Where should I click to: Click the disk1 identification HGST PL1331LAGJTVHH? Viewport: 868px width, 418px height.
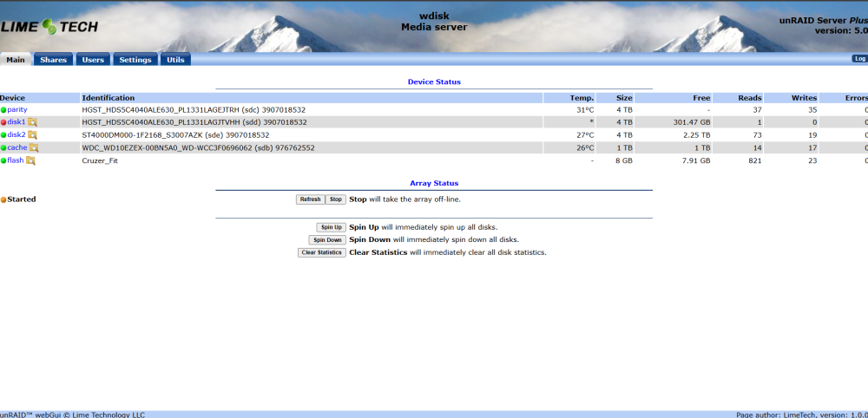[x=194, y=122]
